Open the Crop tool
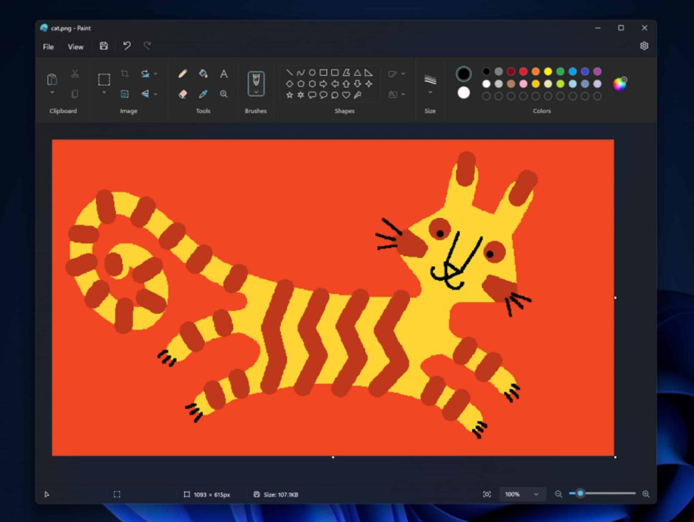The width and height of the screenshot is (694, 522). (125, 74)
